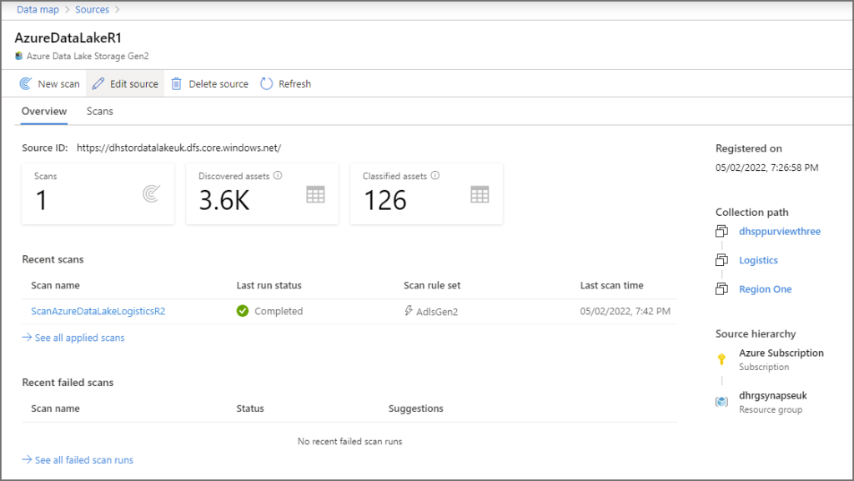Click the key icon for Azure Subscription
This screenshot has height=481, width=854.
tap(721, 359)
